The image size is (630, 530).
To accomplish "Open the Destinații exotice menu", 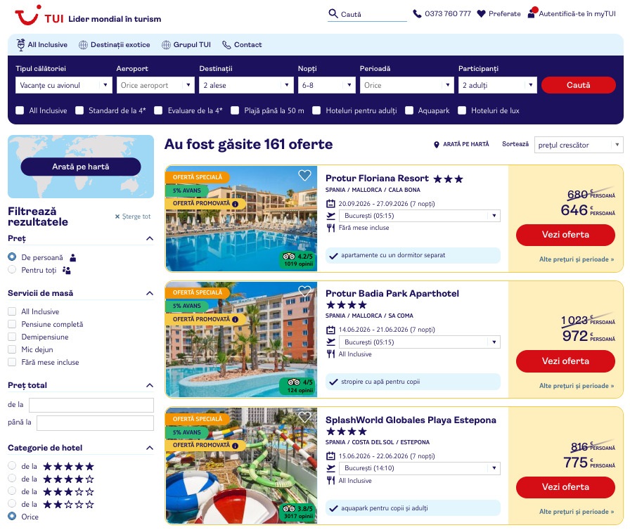I will [115, 44].
